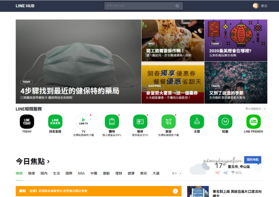Click the arrow on the orange 最新 banner
Image resolution: width=279 pixels, height=197 pixels.
(175, 191)
